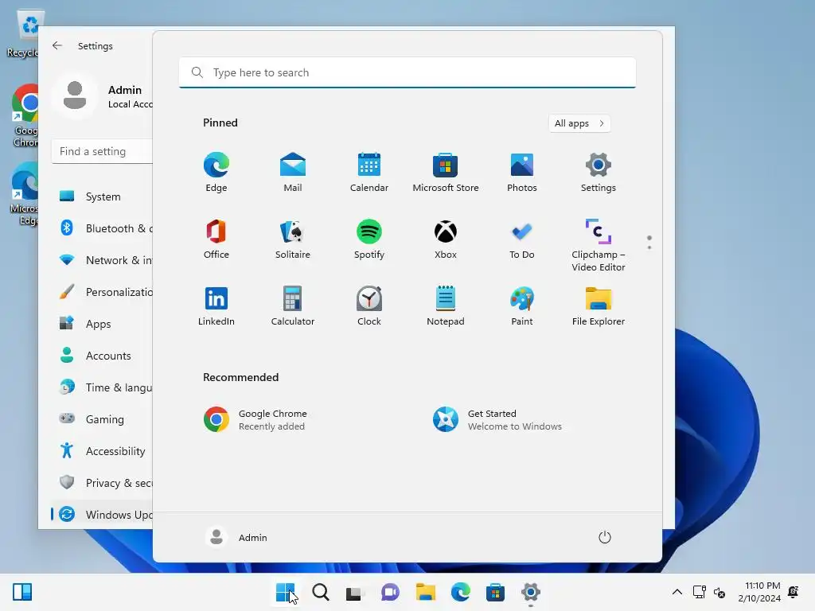Launch the Office app

[216, 239]
